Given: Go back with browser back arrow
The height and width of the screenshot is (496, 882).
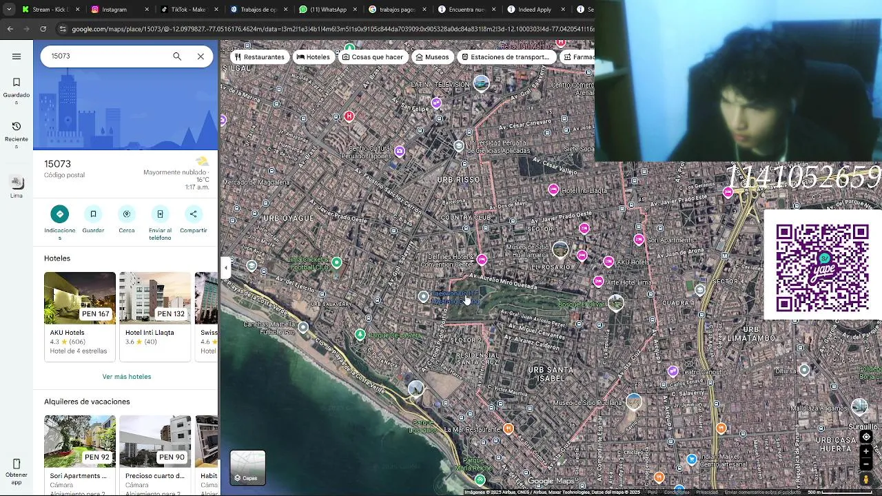Looking at the screenshot, I should [10, 29].
